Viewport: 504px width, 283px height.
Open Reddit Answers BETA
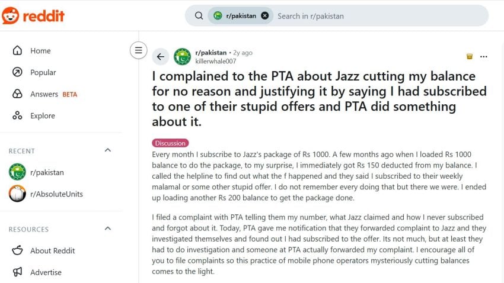53,94
